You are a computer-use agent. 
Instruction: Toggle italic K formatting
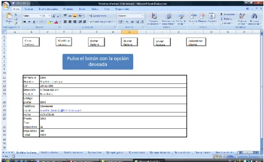click(29, 22)
